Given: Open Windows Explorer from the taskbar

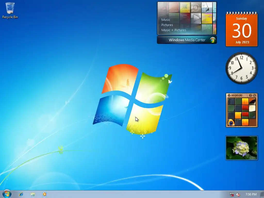Looking at the screenshot, I should click(33, 194).
